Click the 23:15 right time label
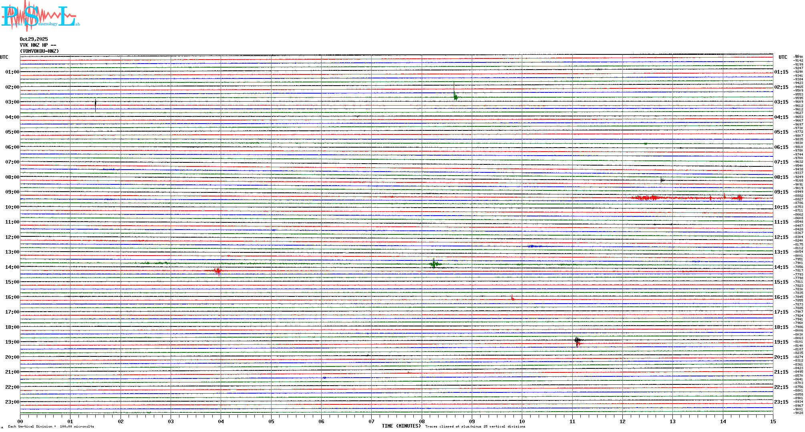805x432 pixels. 781,402
